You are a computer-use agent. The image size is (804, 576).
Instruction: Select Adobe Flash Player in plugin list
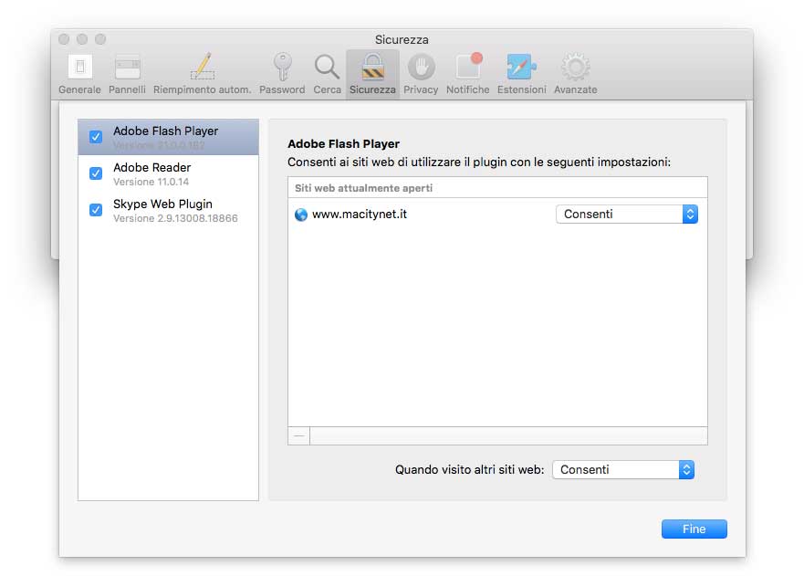[168, 137]
